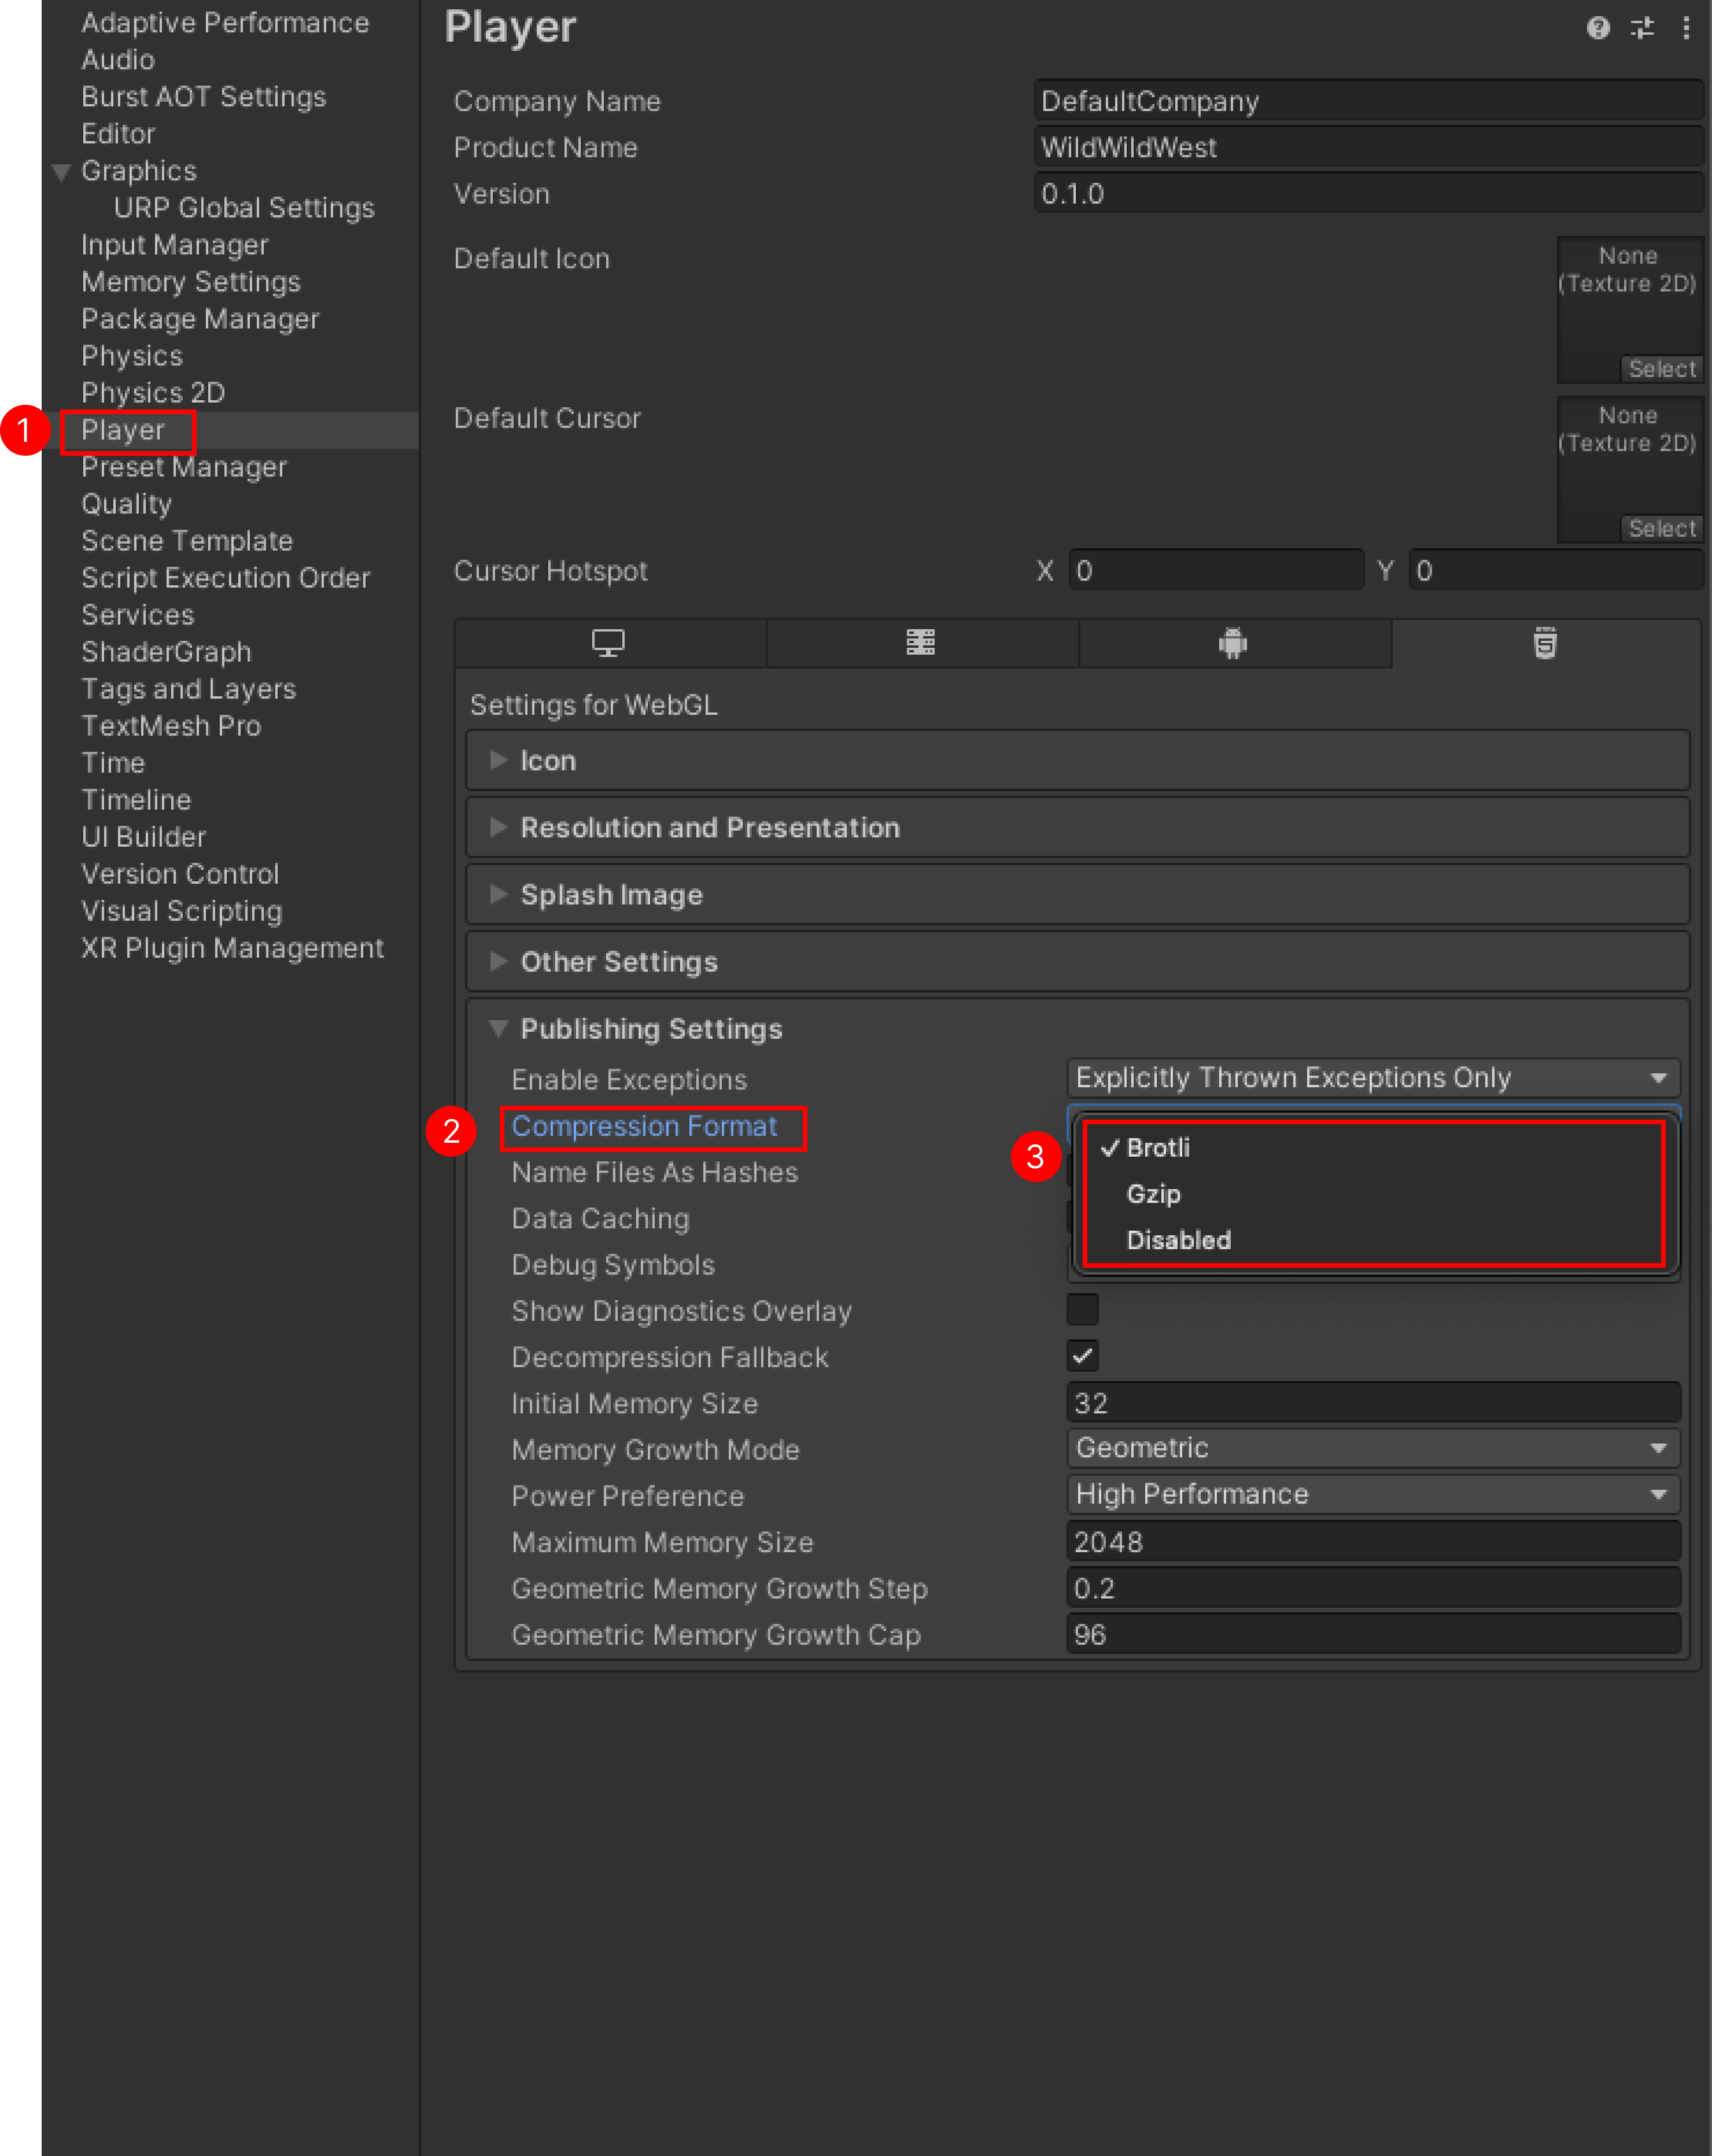1712x2156 pixels.
Task: Open Physics 2D settings
Action: pos(153,393)
